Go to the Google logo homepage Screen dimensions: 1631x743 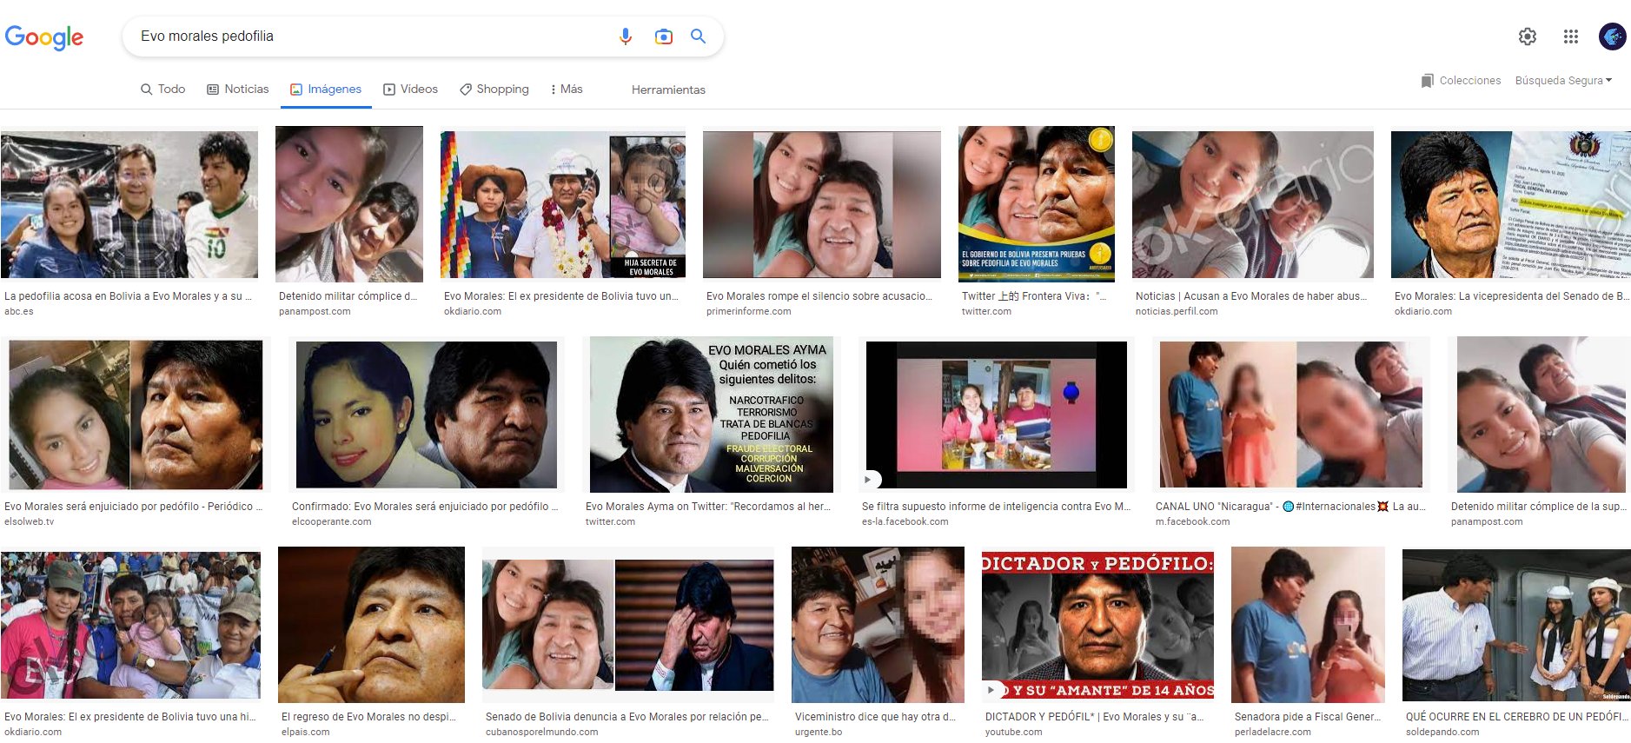pos(44,37)
